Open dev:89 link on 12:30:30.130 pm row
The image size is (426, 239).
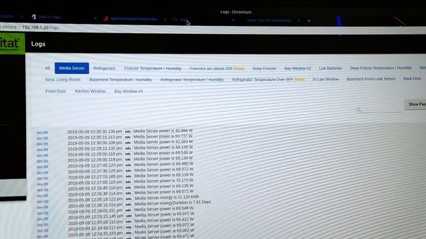tap(42, 133)
